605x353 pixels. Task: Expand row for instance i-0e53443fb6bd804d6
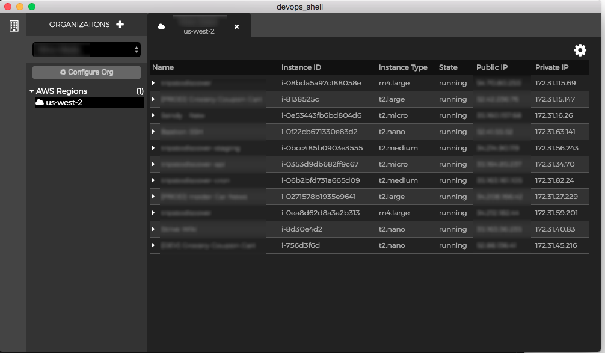(153, 115)
